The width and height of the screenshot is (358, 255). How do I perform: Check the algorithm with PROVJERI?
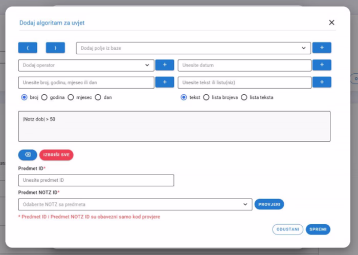269,204
